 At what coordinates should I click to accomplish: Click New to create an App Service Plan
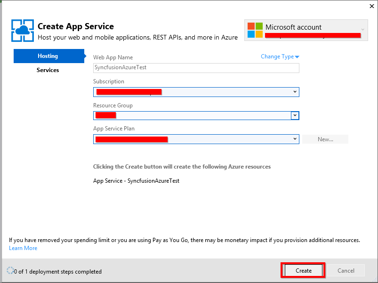(325, 139)
